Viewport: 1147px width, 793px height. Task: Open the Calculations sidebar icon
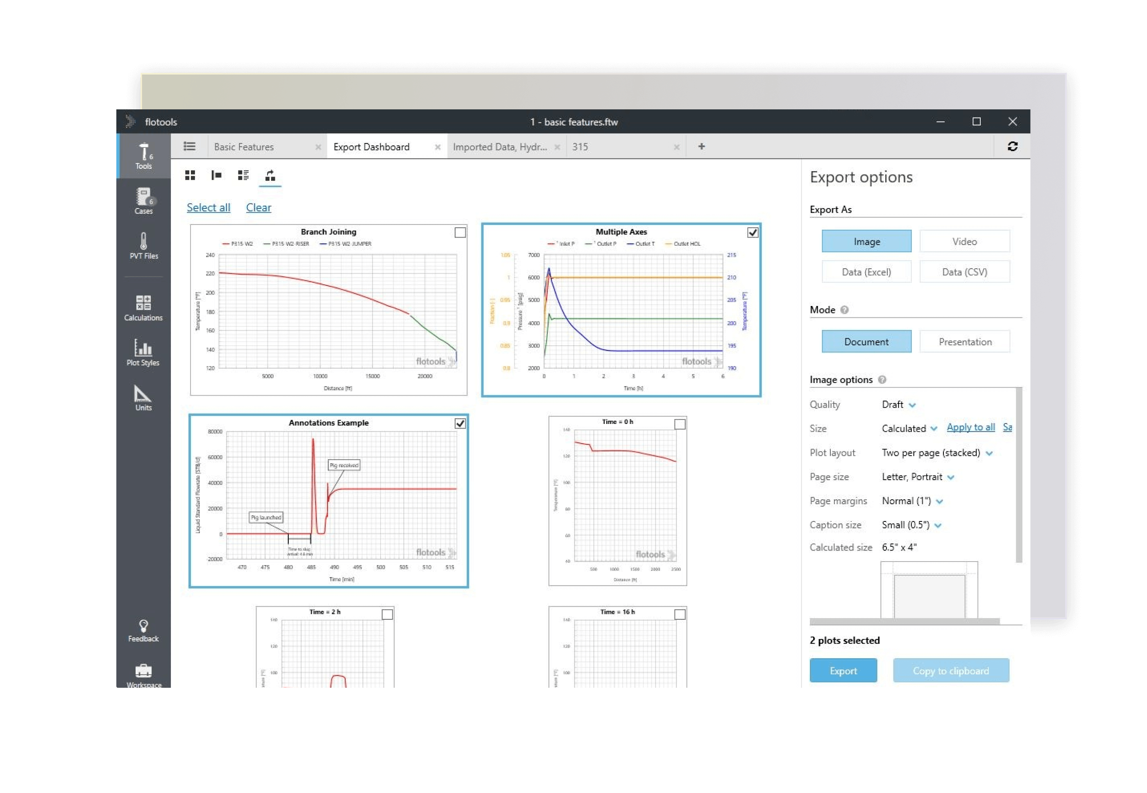coord(144,308)
